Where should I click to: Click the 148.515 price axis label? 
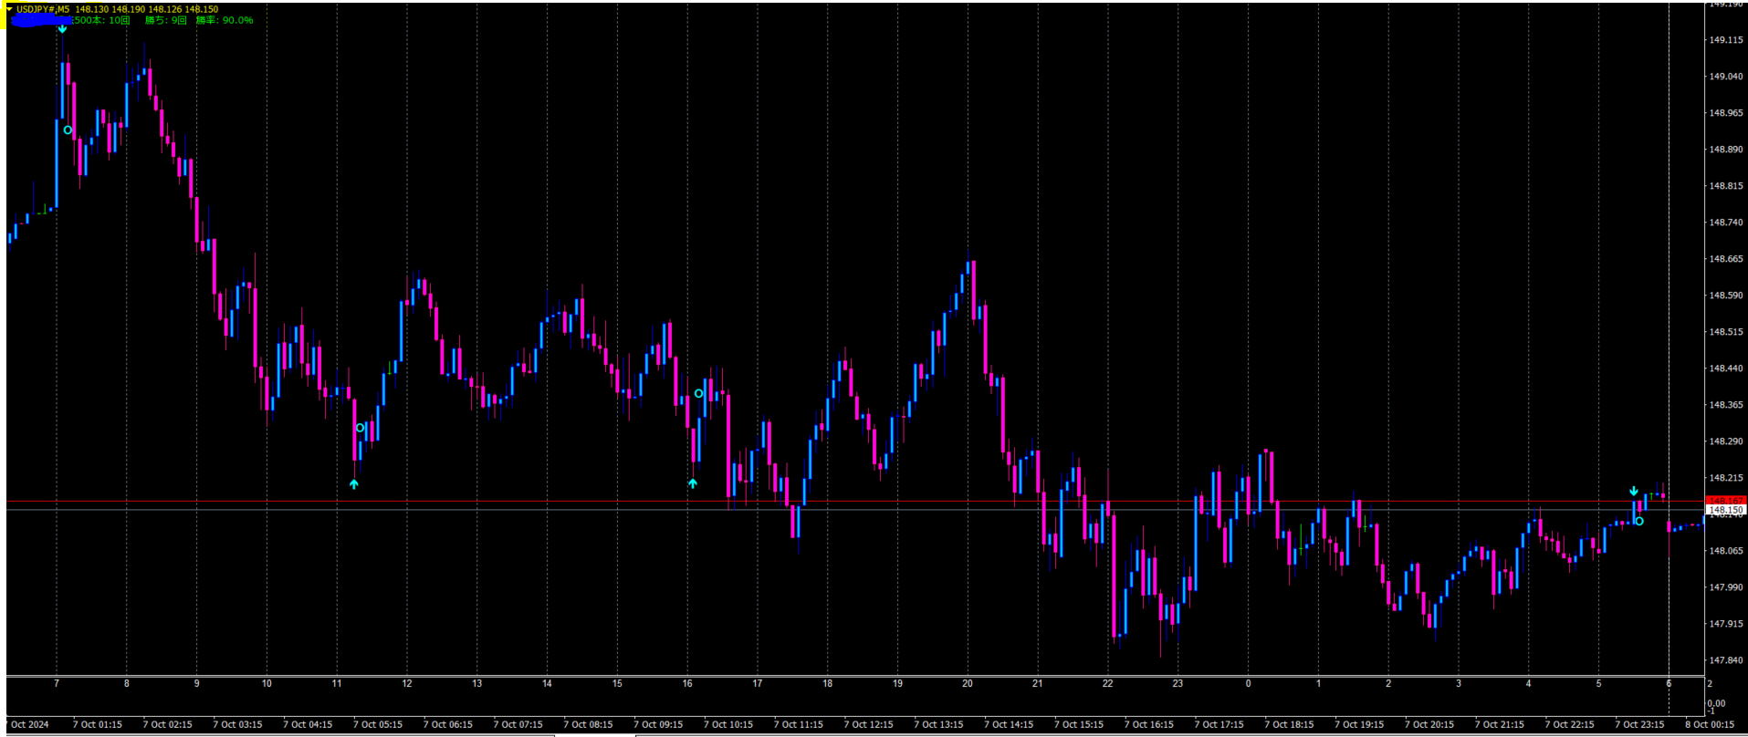coord(1726,332)
